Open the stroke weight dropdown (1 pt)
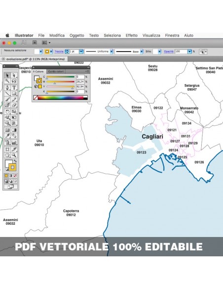 coord(81,51)
